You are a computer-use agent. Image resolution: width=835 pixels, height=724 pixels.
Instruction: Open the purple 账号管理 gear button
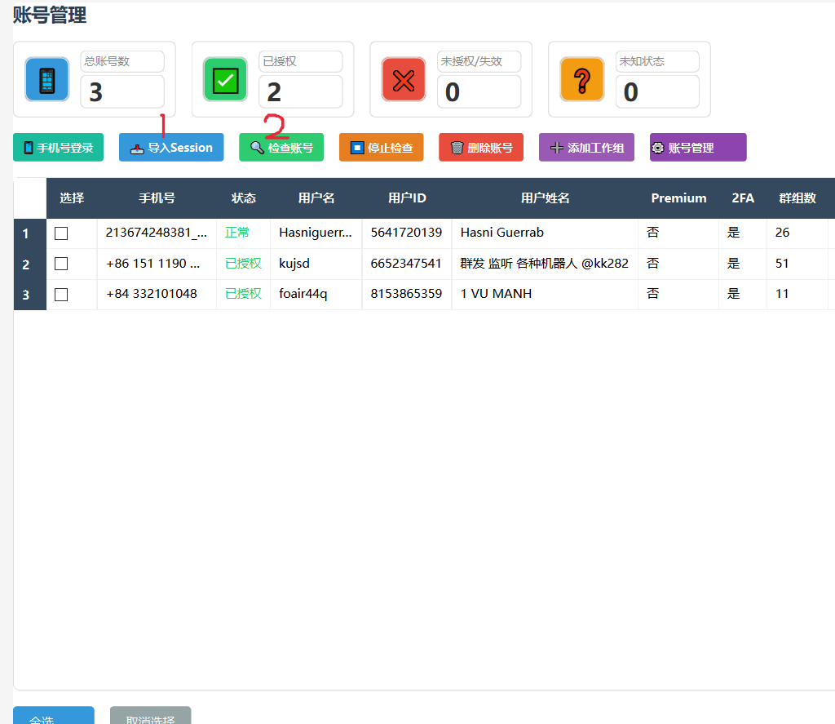tap(698, 148)
